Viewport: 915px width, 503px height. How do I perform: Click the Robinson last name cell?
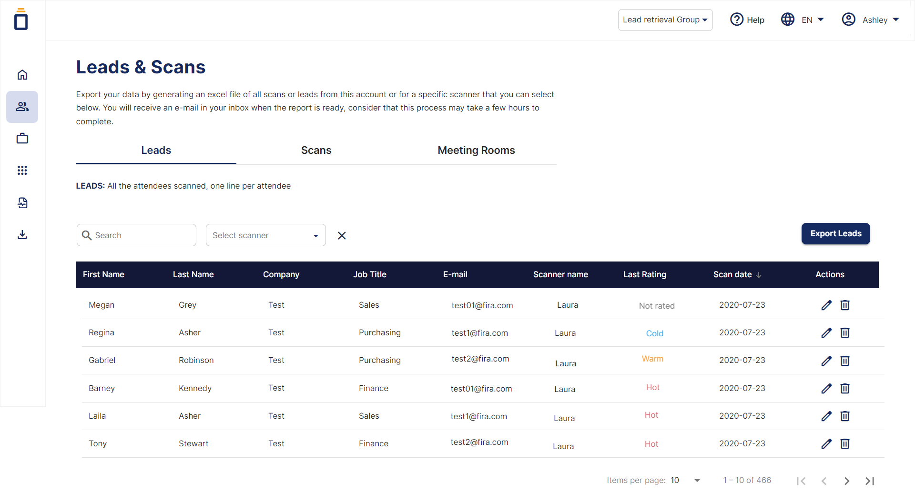[x=196, y=361]
